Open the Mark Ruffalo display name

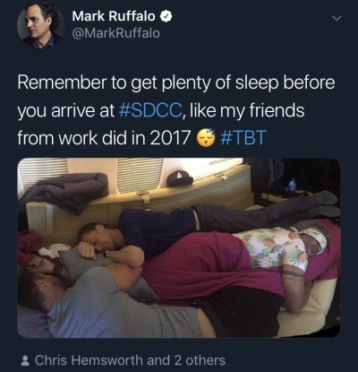114,16
